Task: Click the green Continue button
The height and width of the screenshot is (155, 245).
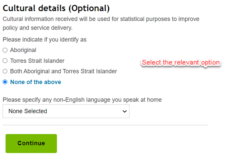Action: coord(31,144)
